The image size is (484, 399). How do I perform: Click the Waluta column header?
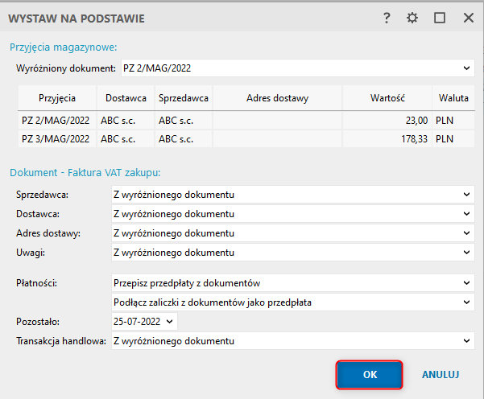(x=453, y=98)
